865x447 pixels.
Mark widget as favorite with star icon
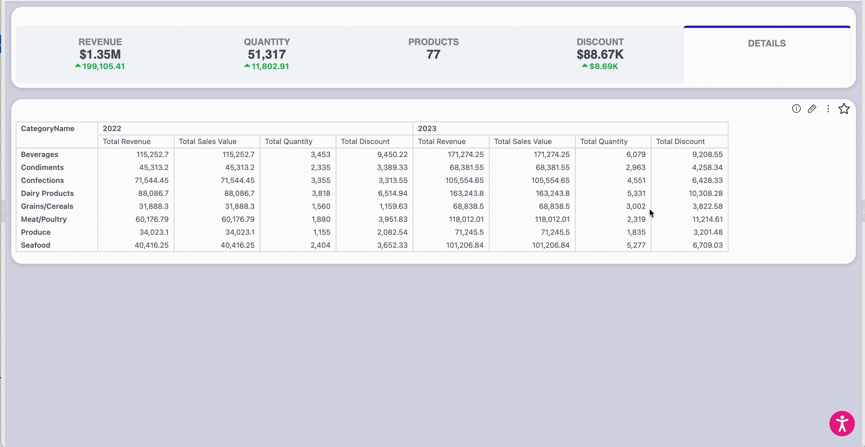pos(844,109)
